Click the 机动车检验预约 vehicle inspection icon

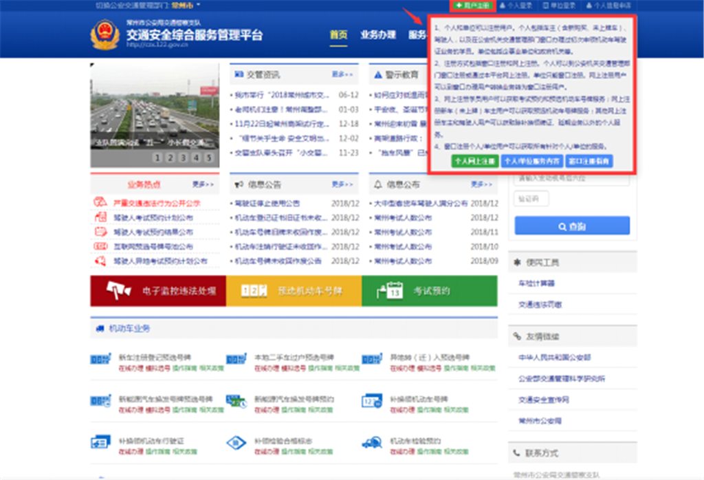tap(372, 441)
